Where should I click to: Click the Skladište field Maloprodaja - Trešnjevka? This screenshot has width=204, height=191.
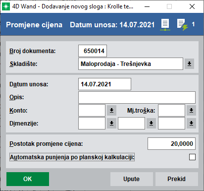tap(131, 64)
